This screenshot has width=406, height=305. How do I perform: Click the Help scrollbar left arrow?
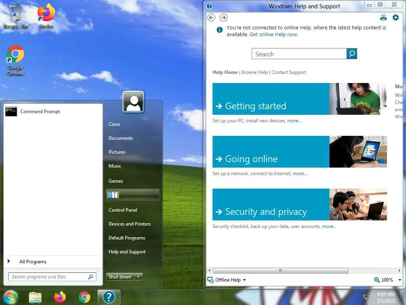pyautogui.click(x=209, y=270)
